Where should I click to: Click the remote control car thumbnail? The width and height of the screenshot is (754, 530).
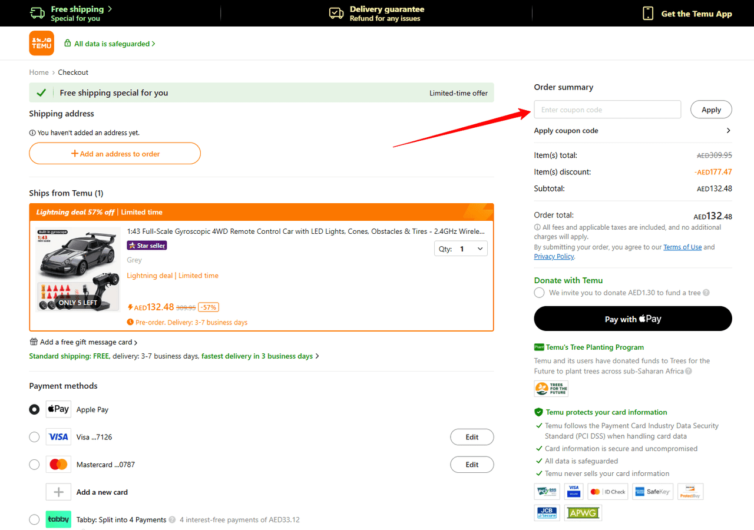pyautogui.click(x=78, y=269)
